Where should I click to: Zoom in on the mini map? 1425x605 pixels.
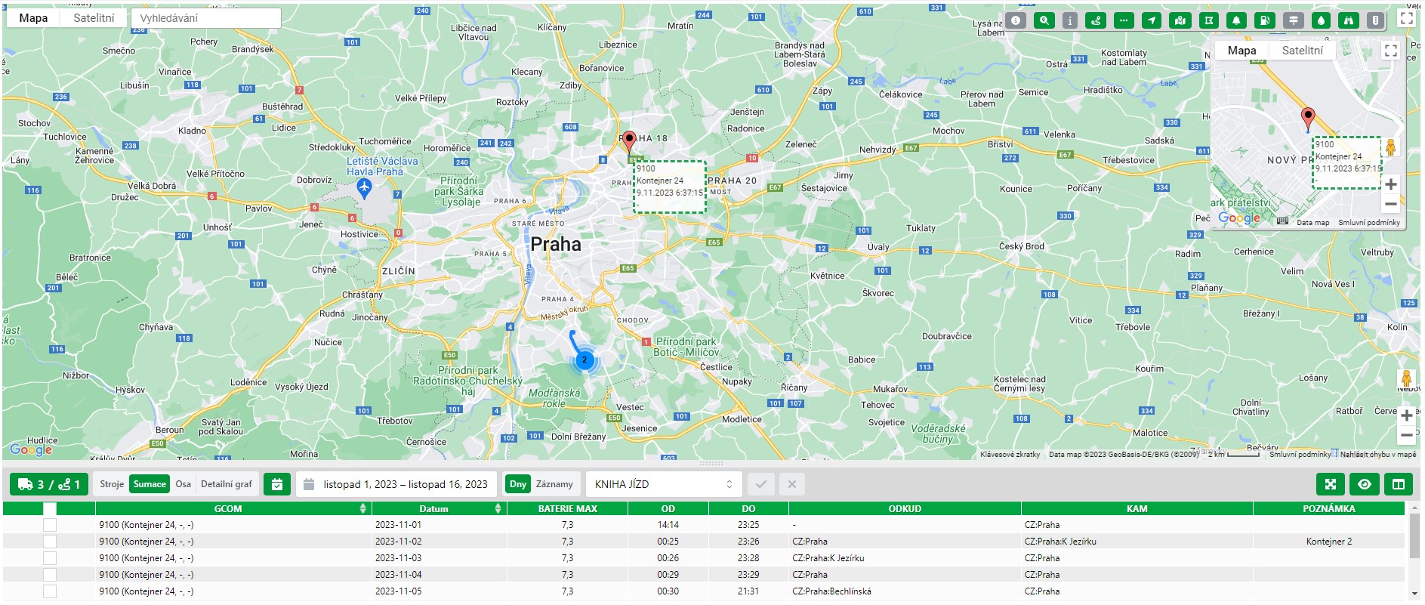(1390, 184)
